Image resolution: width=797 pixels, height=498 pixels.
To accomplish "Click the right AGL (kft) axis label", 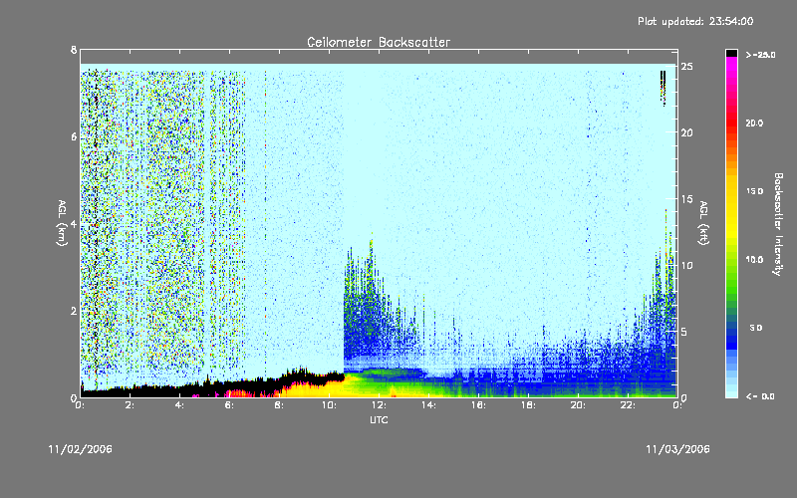I will (x=703, y=223).
